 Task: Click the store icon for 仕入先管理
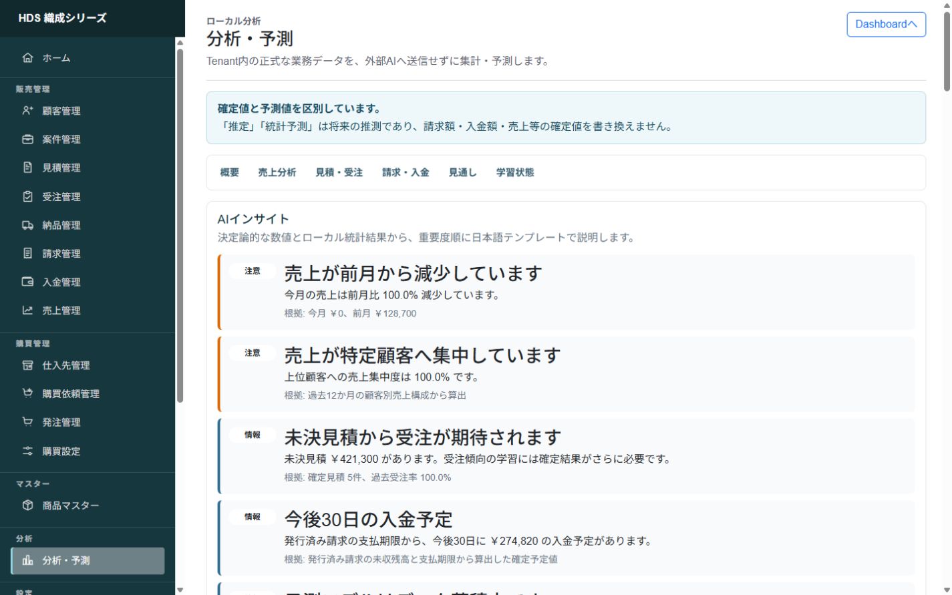click(27, 365)
